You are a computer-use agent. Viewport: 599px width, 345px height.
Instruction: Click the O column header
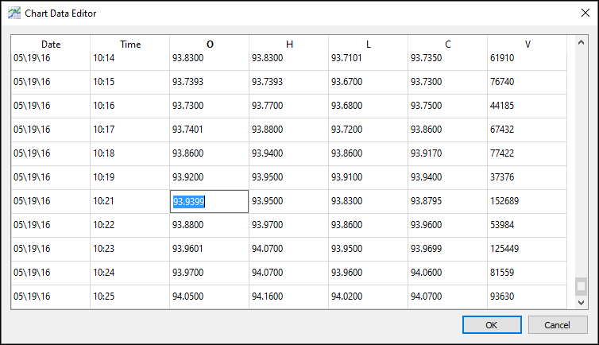coord(210,45)
